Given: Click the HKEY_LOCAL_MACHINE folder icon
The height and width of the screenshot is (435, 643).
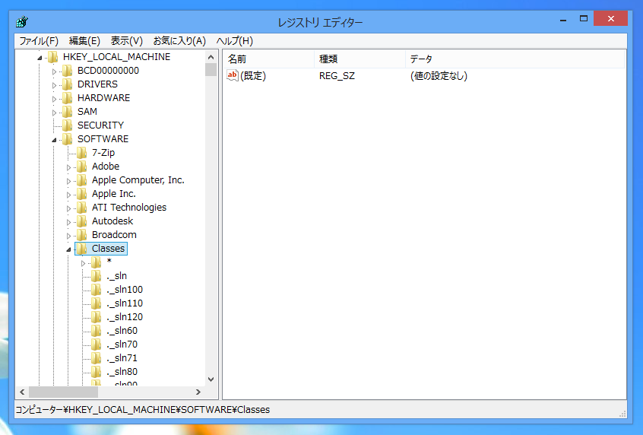Looking at the screenshot, I should tap(52, 57).
